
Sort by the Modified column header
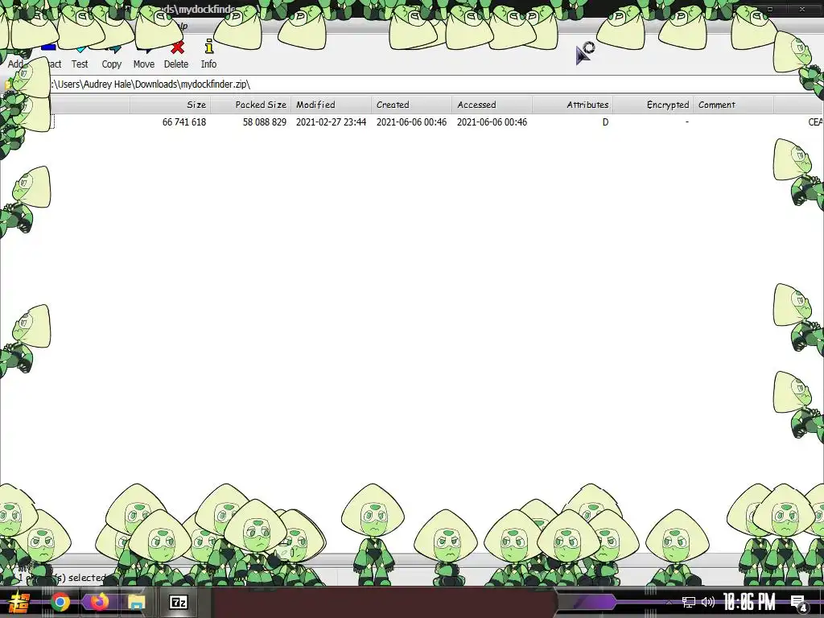(x=331, y=105)
